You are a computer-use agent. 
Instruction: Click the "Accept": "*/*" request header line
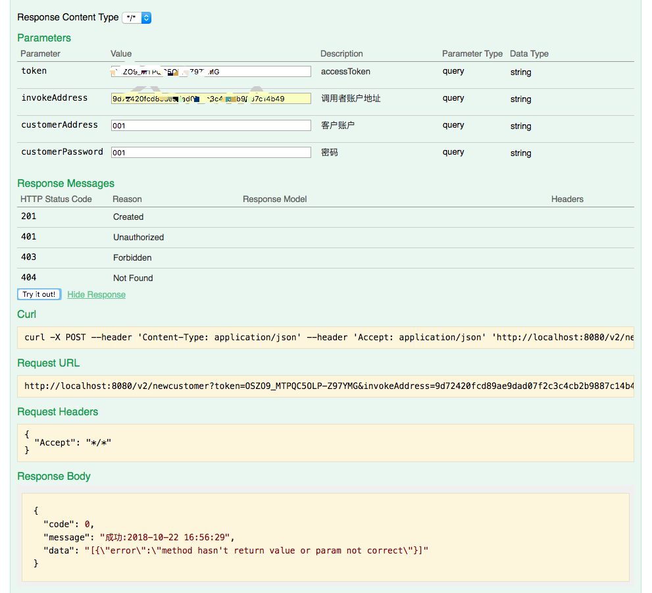(73, 442)
